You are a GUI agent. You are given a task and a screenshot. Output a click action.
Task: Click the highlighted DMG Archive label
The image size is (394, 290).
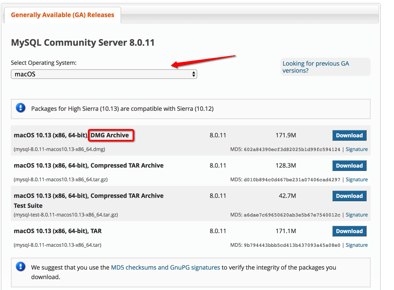111,135
